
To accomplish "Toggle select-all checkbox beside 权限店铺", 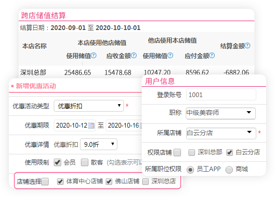I will 177,152.
